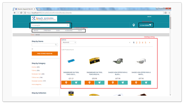Open the white Papa G sunglasses image
184x104 pixels.
point(141,61)
